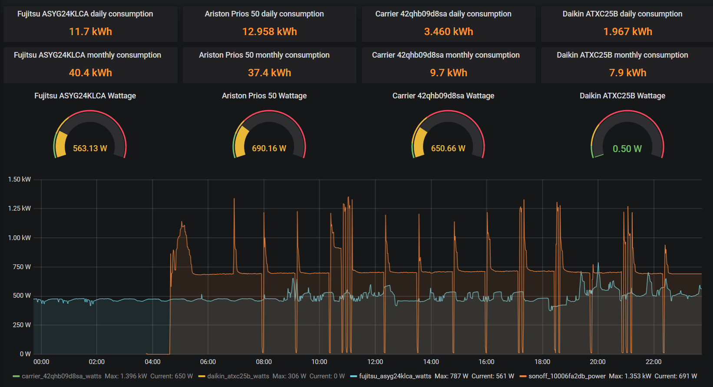The height and width of the screenshot is (387, 713).
Task: Open color picker for carrier green legend swatch
Action: tap(17, 376)
